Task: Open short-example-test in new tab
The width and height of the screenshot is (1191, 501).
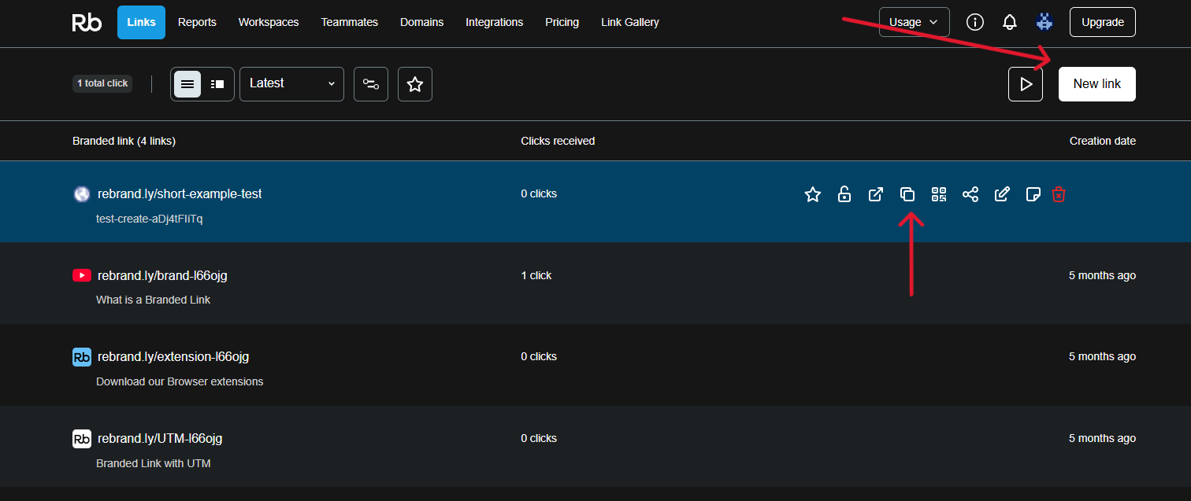Action: tap(876, 194)
